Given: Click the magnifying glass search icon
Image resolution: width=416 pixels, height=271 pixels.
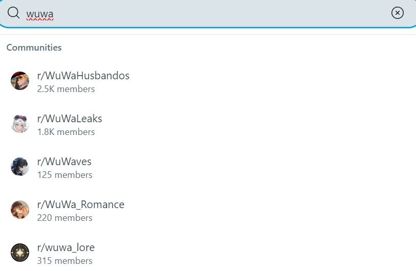Looking at the screenshot, I should pos(13,13).
